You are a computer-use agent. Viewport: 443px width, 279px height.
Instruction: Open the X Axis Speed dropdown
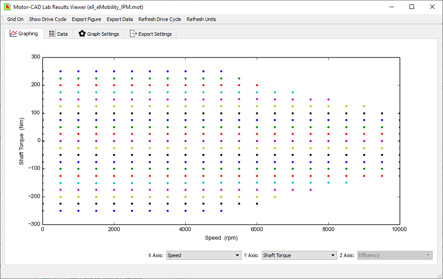(x=204, y=255)
